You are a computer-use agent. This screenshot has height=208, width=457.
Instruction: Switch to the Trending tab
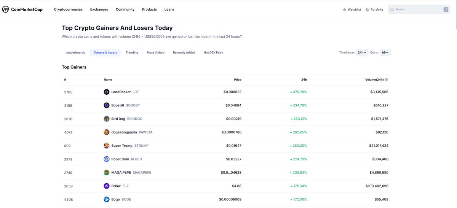click(x=132, y=52)
